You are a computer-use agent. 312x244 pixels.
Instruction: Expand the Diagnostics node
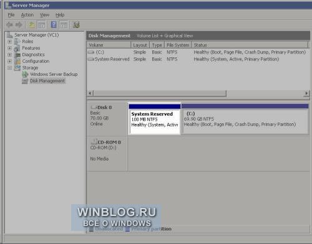(10, 55)
